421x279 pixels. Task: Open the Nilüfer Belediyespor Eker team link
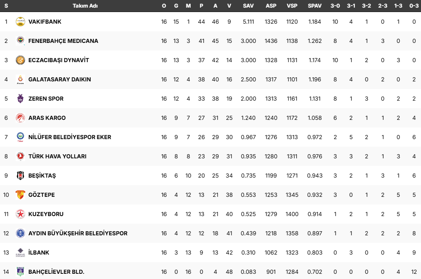pyautogui.click(x=70, y=137)
